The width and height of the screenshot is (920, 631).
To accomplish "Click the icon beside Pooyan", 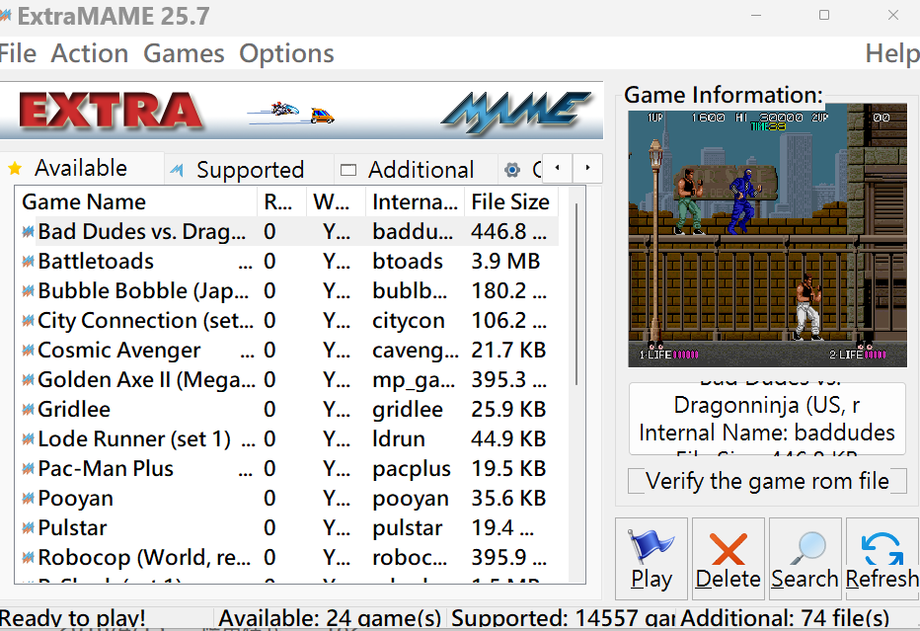I will pos(28,499).
